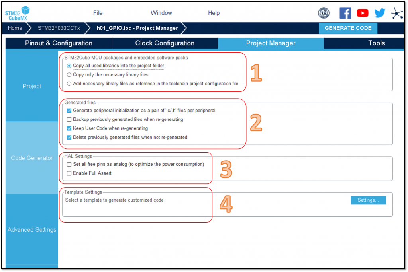Open the Project side section
The height and width of the screenshot is (272, 408).
(x=32, y=86)
